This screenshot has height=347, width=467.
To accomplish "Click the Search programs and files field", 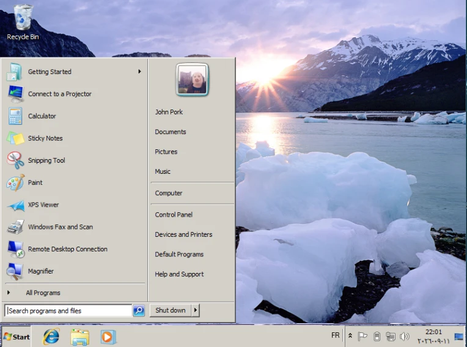I will tap(68, 311).
